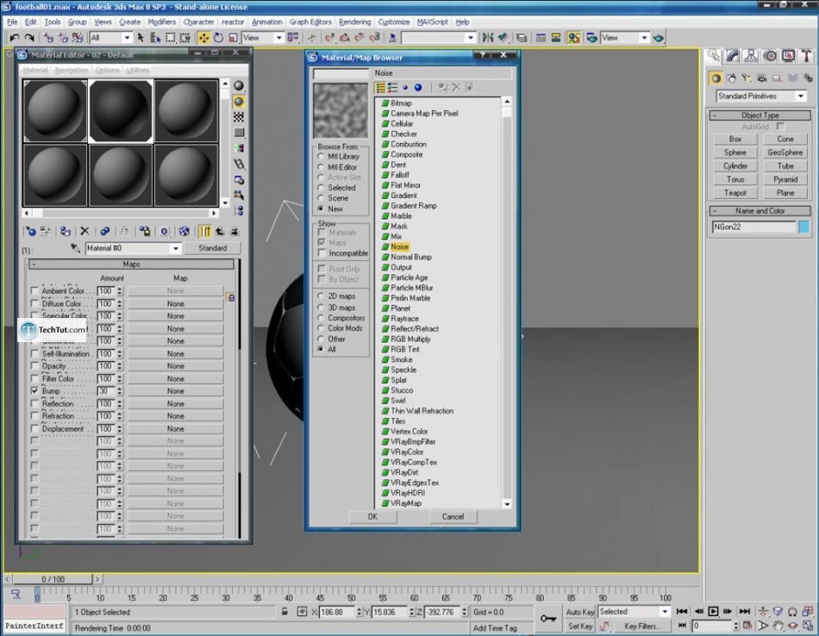Screen dimensions: 819x636
Task: Click Show Map in Viewport cube icon
Action: (184, 231)
